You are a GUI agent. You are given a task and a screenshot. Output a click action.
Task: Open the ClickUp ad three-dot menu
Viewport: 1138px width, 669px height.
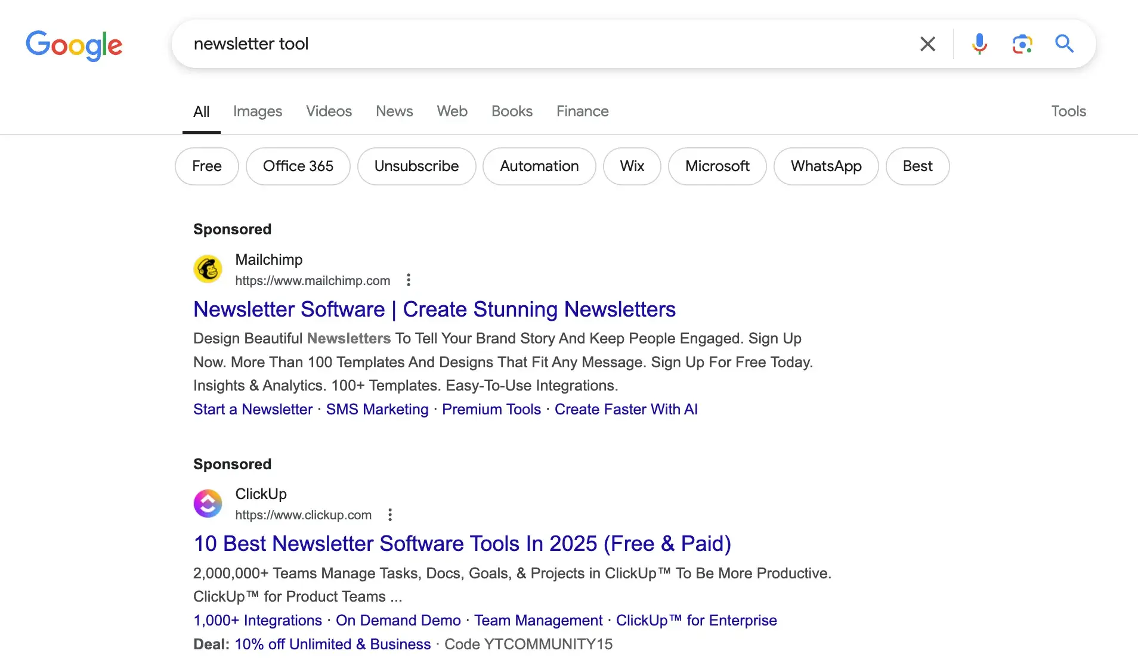click(x=390, y=515)
